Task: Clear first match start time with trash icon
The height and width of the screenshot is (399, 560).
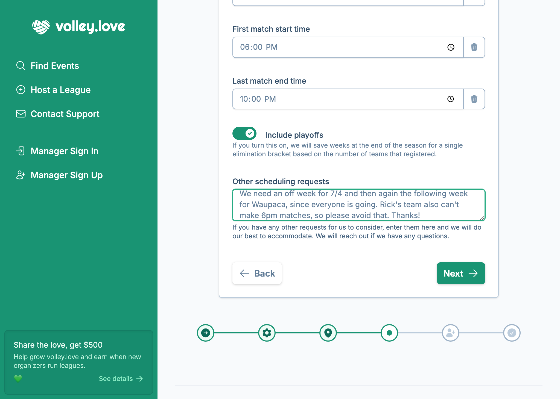Action: point(474,47)
